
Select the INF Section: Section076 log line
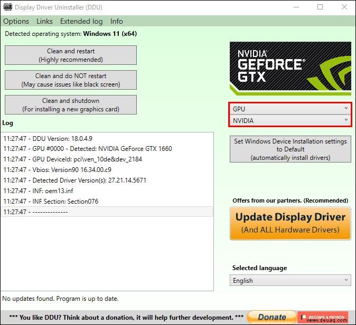tap(107, 202)
